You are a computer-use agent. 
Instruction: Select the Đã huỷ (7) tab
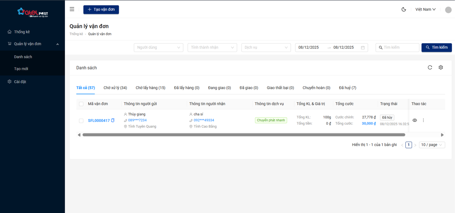click(x=347, y=88)
